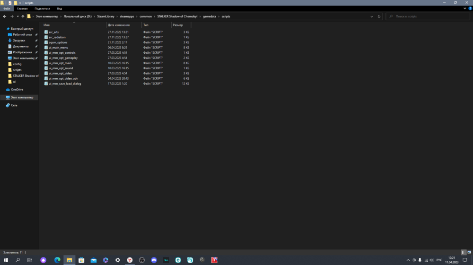This screenshot has height=265, width=473.
Task: Navigate up one folder level
Action: (x=23, y=17)
